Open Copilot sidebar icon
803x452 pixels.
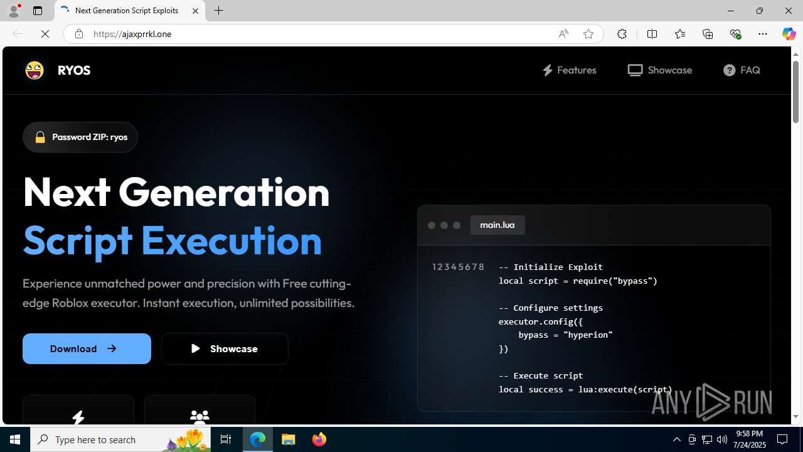tap(789, 34)
